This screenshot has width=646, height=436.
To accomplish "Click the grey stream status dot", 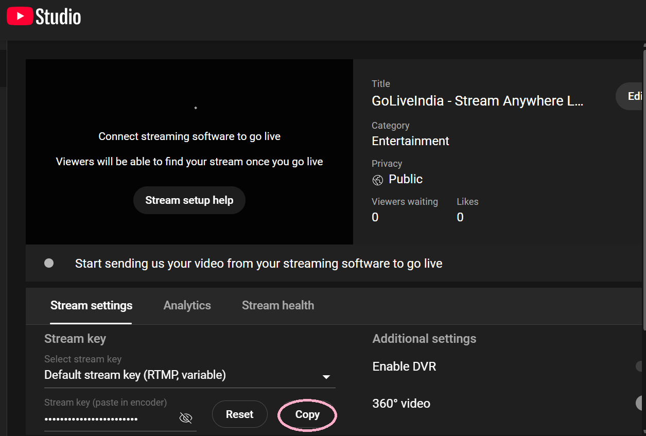I will pos(49,263).
